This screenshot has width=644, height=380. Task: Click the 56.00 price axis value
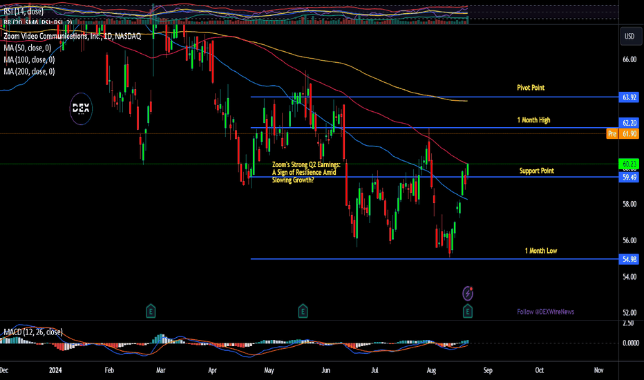[629, 240]
